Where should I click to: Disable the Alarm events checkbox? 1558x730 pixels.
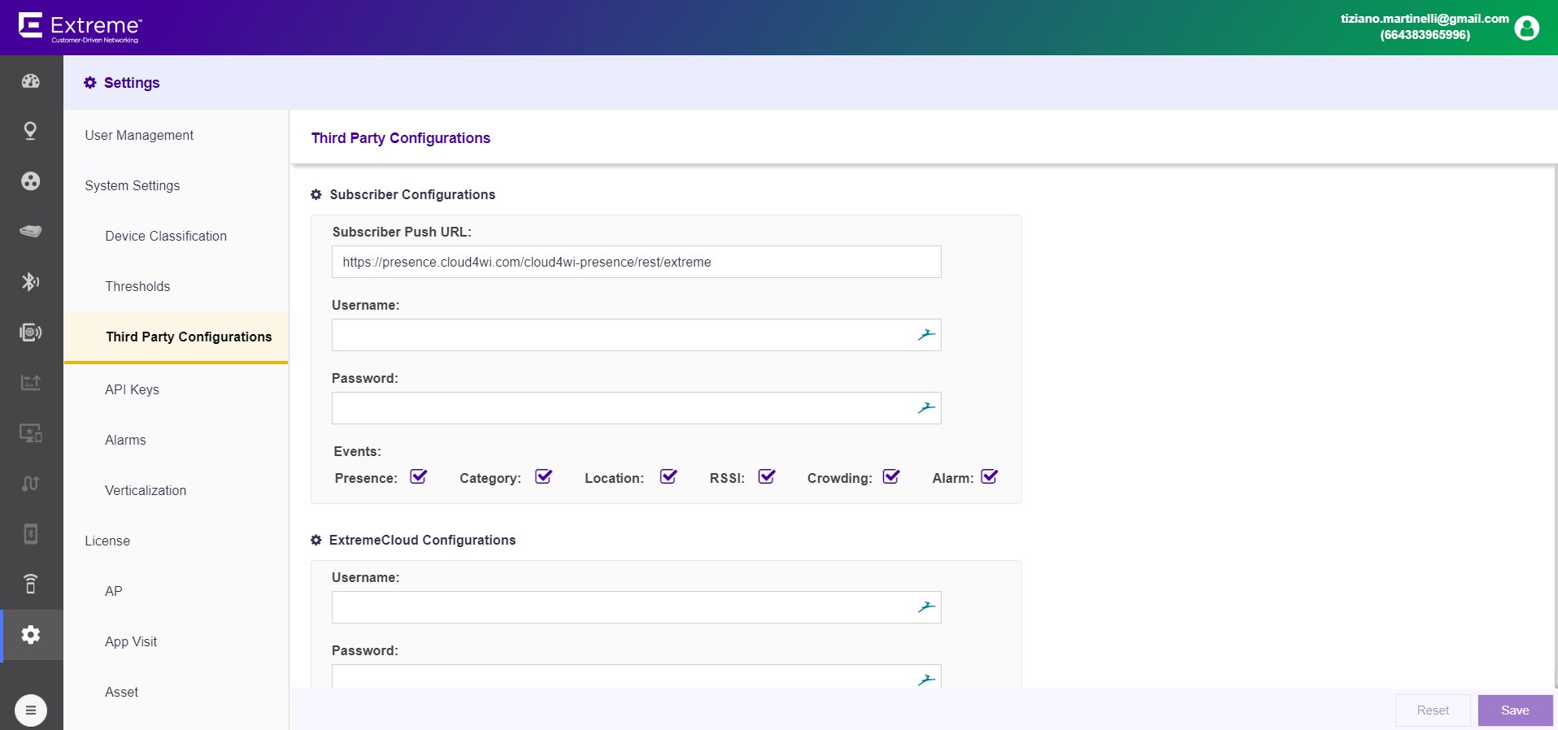990,477
